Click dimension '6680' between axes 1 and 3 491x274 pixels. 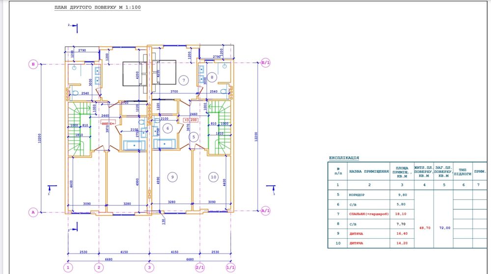tap(109, 259)
